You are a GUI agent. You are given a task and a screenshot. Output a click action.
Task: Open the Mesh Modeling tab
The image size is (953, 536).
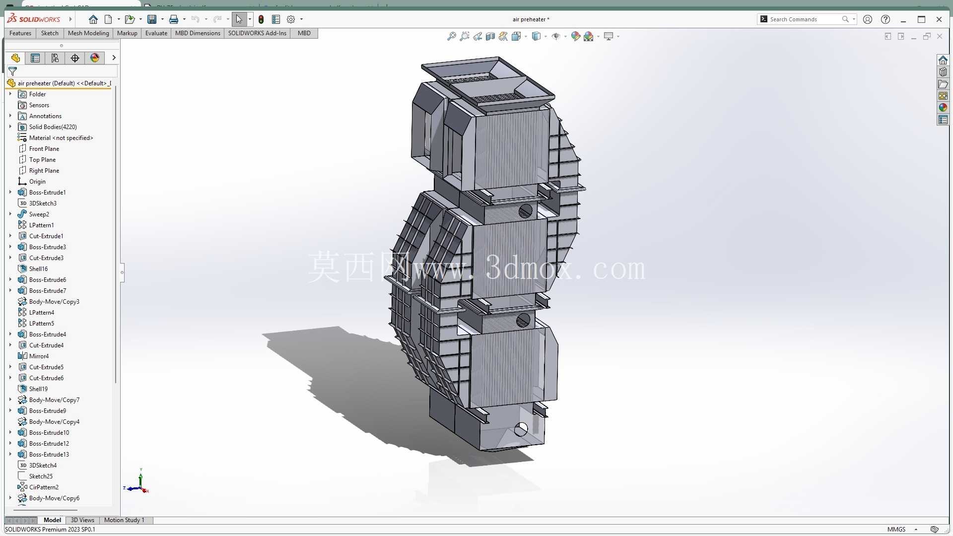coord(88,33)
